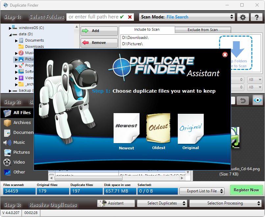Select the Downloads folder in tree
The image size is (265, 217).
click(35, 46)
